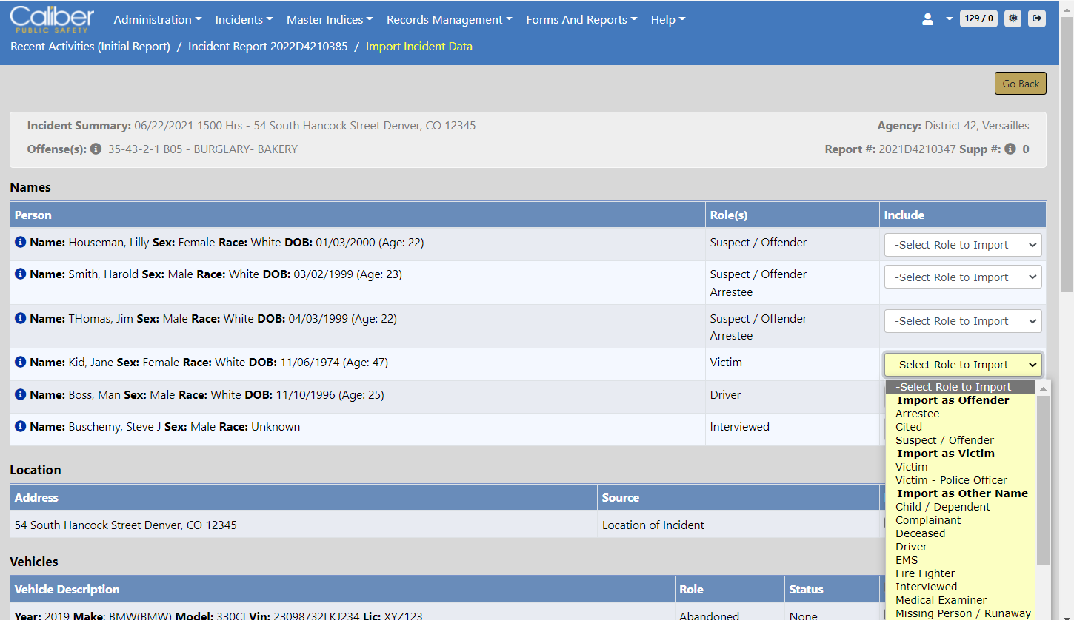Open info icon for Houseman, Lilly
The height and width of the screenshot is (620, 1074).
[x=21, y=242]
